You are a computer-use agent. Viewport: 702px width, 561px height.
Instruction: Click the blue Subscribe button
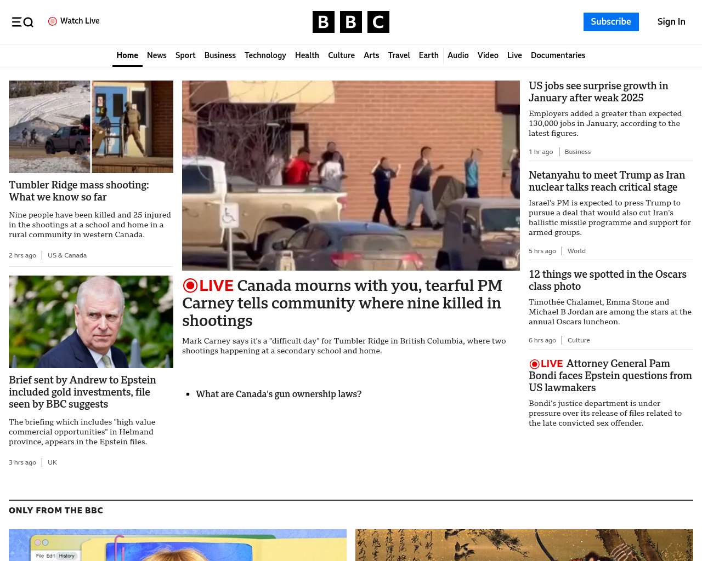click(611, 22)
